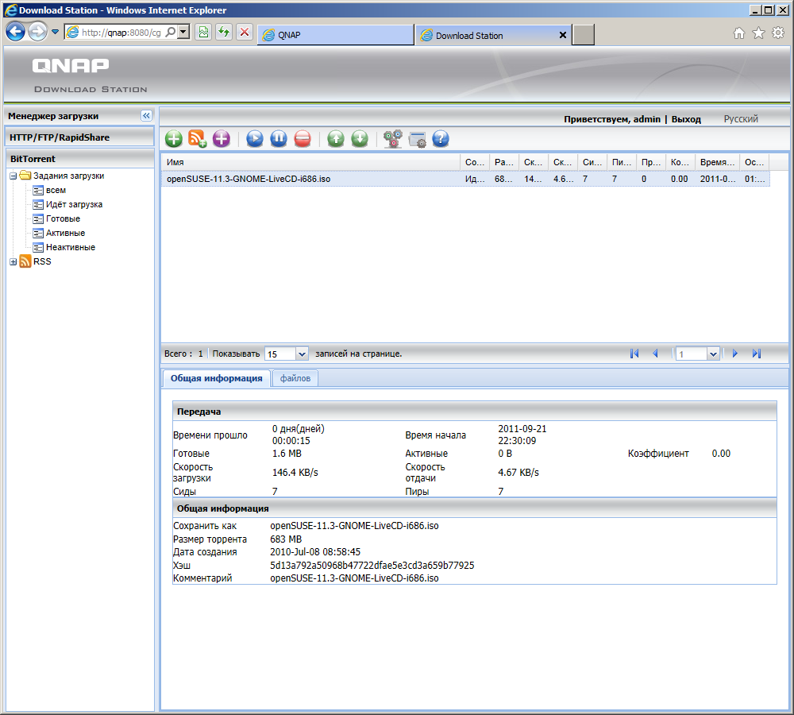Viewport: 794px width, 715px height.
Task: Open the HTTP/FTP/RapidShare section
Action: (60, 137)
